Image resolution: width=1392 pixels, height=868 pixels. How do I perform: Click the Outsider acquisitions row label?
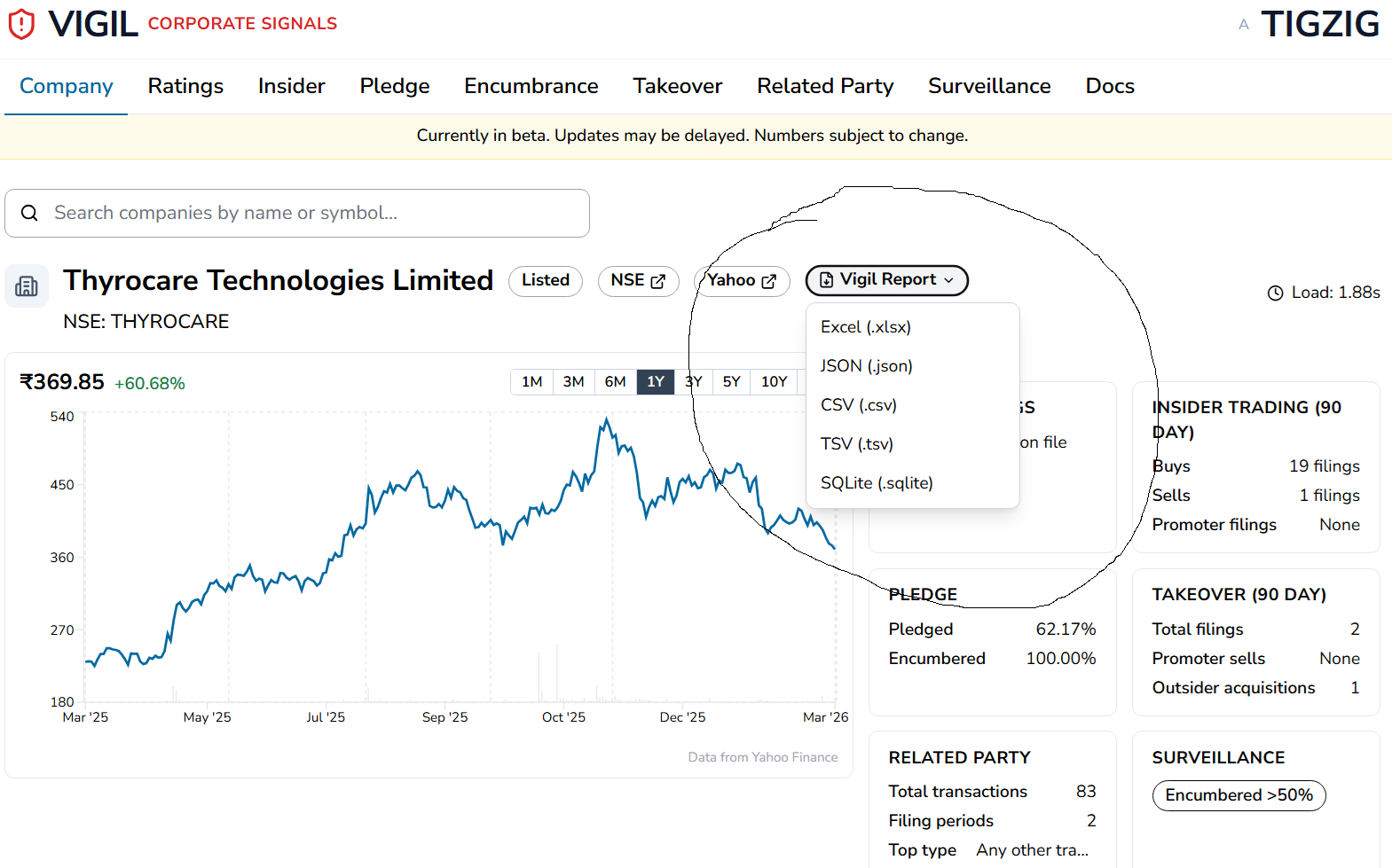pyautogui.click(x=1233, y=688)
